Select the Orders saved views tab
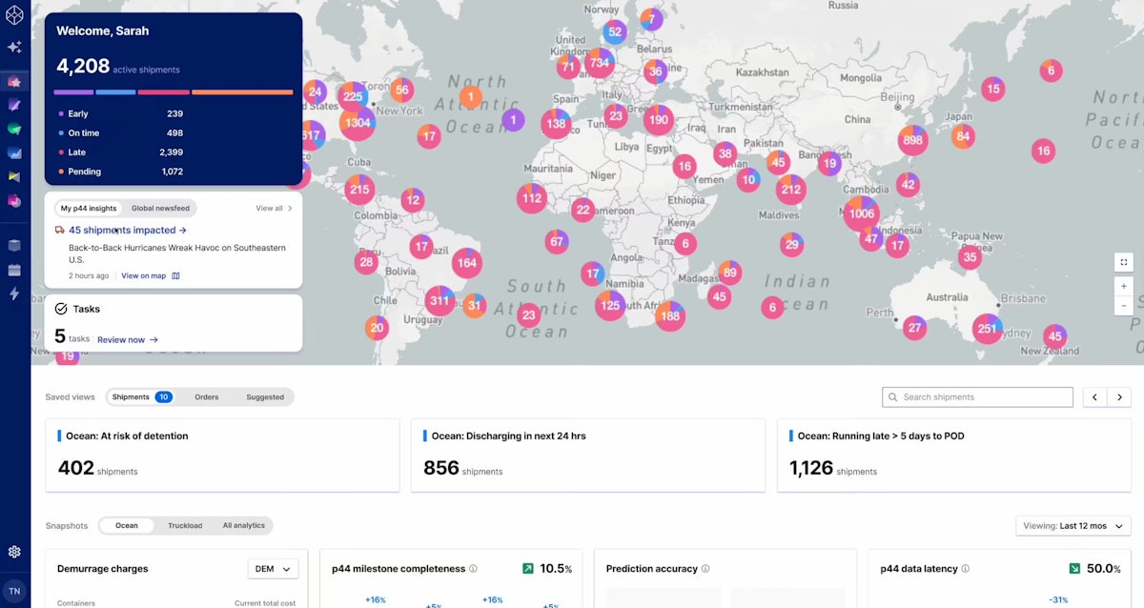1144x608 pixels. point(208,396)
